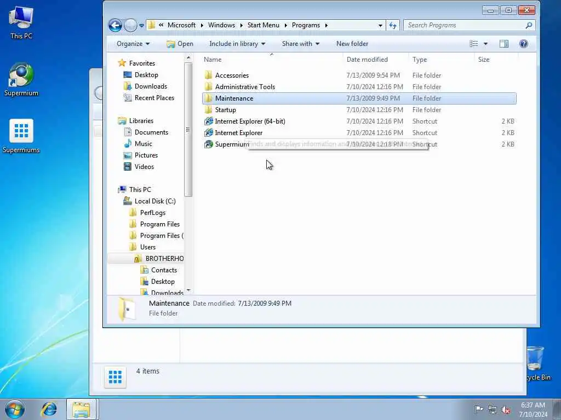Select the Startup folder icon
Image resolution: width=561 pixels, height=420 pixels.
(209, 109)
